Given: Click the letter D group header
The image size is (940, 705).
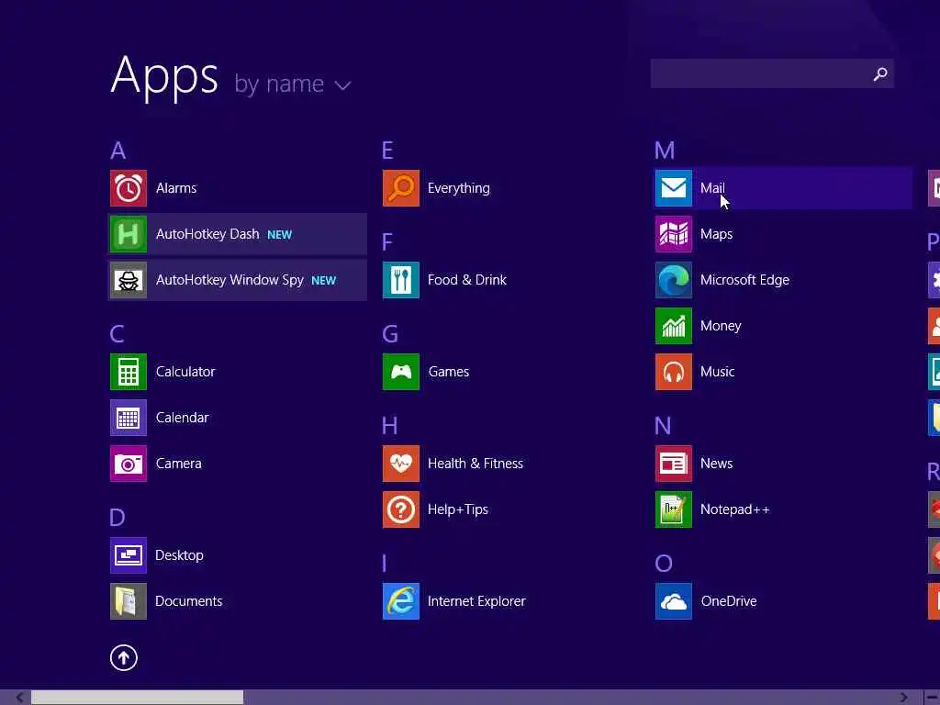Looking at the screenshot, I should (x=117, y=518).
